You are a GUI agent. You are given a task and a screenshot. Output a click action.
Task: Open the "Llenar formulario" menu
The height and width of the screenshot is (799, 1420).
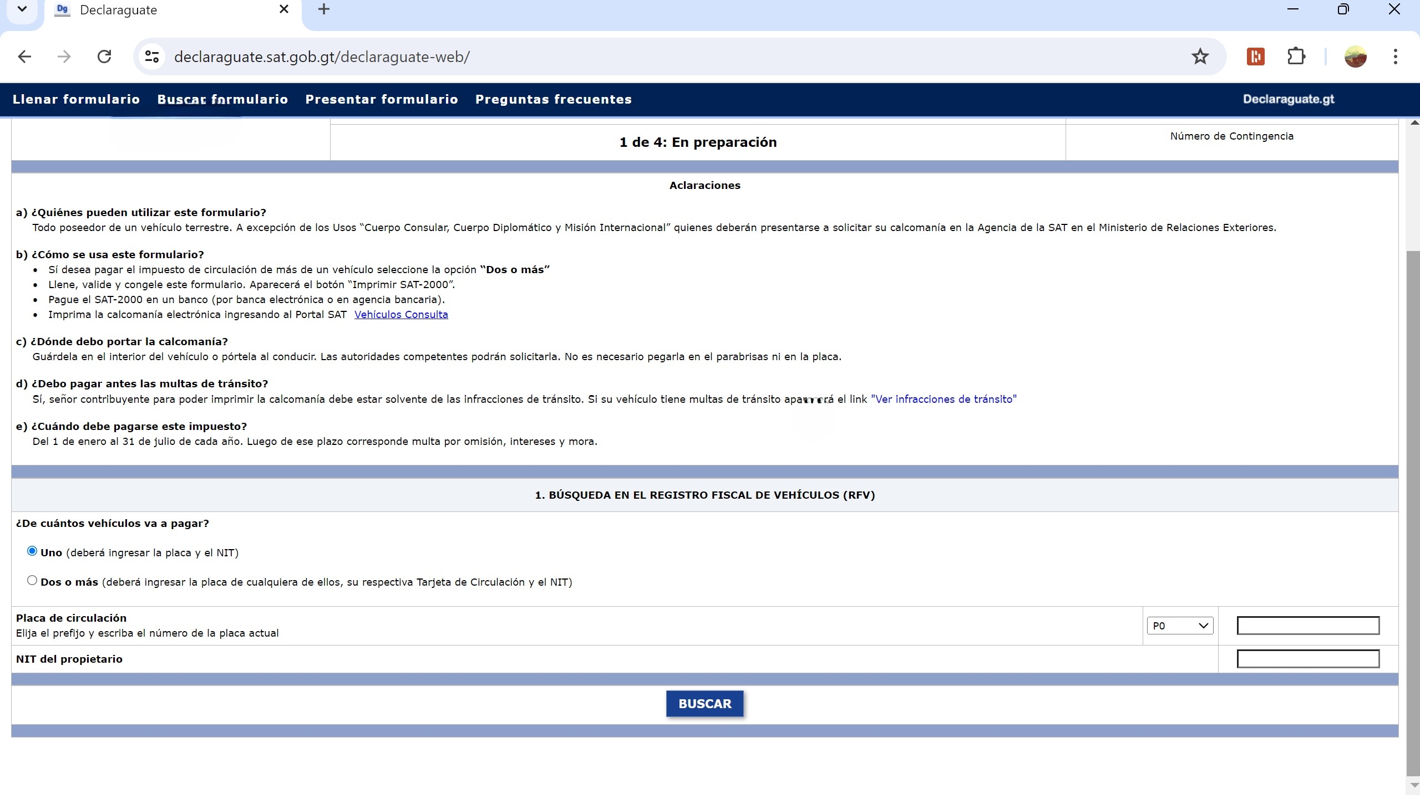[x=76, y=100]
